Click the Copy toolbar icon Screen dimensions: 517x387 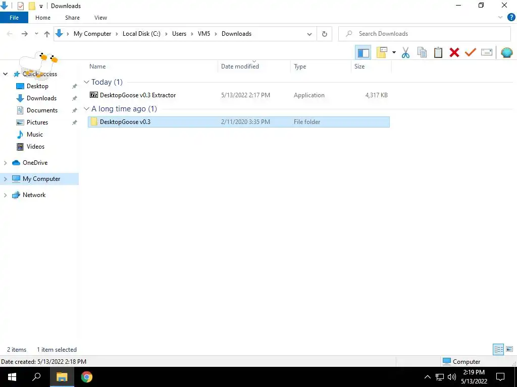coord(422,52)
